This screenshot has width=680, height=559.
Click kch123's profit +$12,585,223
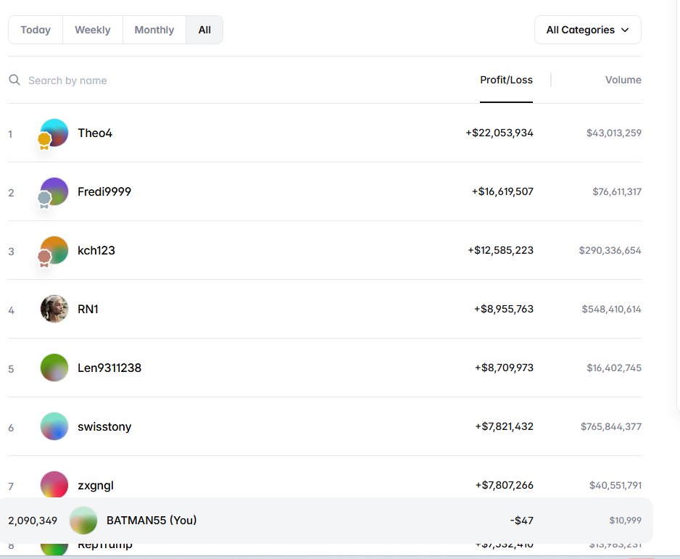click(500, 250)
